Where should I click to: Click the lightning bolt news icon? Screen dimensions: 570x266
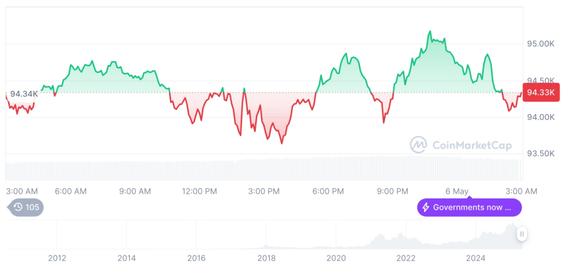coord(426,208)
